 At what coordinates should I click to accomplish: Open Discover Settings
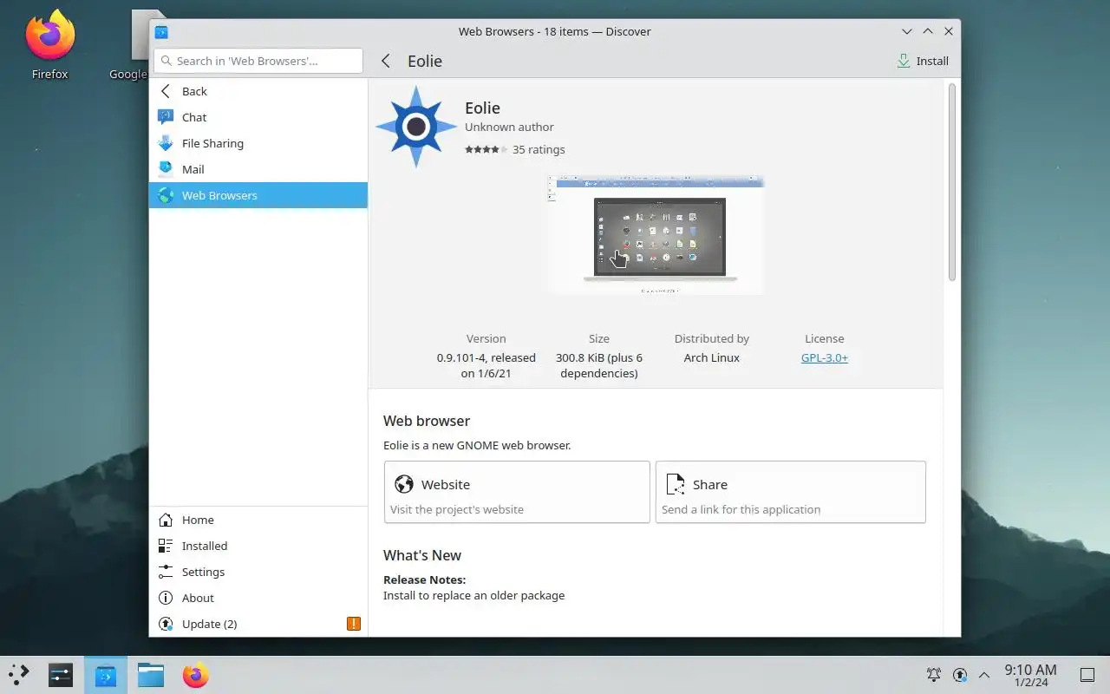click(x=258, y=572)
